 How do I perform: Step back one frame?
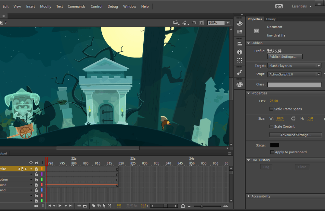pos(55,205)
